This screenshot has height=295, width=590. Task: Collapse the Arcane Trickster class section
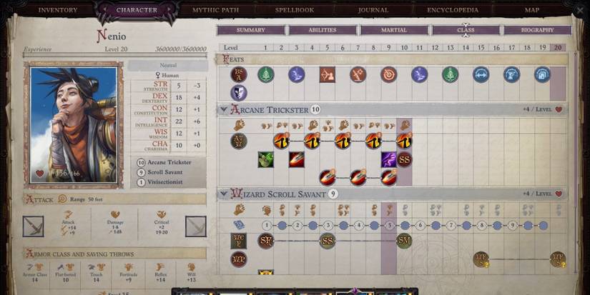[224, 110]
